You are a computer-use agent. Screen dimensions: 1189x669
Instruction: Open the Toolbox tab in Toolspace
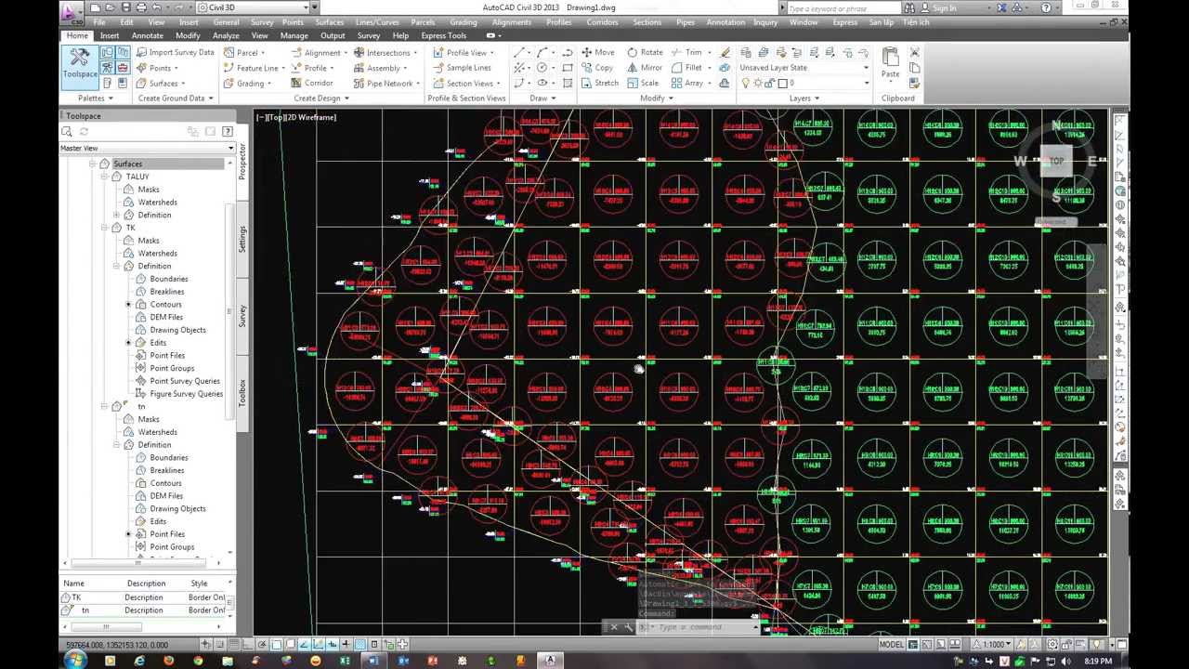click(x=242, y=392)
